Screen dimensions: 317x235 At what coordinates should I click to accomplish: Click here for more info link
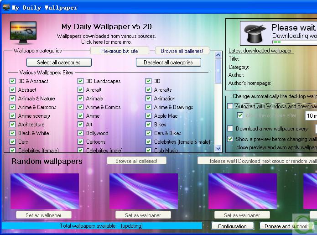(x=106, y=42)
